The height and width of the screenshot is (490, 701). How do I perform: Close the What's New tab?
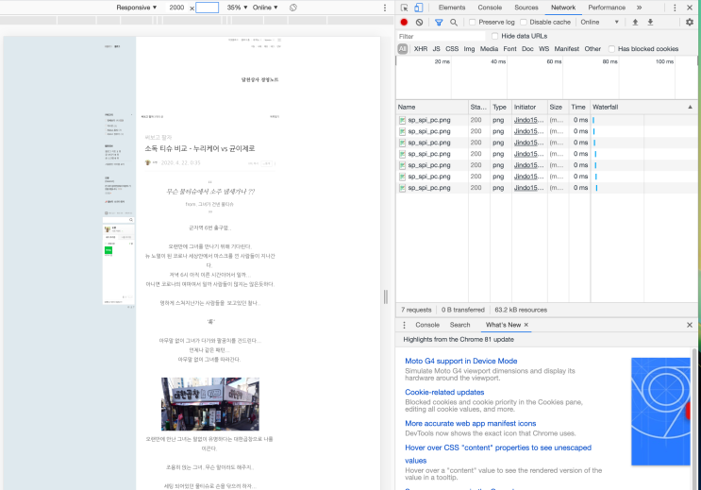[526, 325]
